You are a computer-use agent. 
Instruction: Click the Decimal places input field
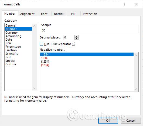point(69,37)
